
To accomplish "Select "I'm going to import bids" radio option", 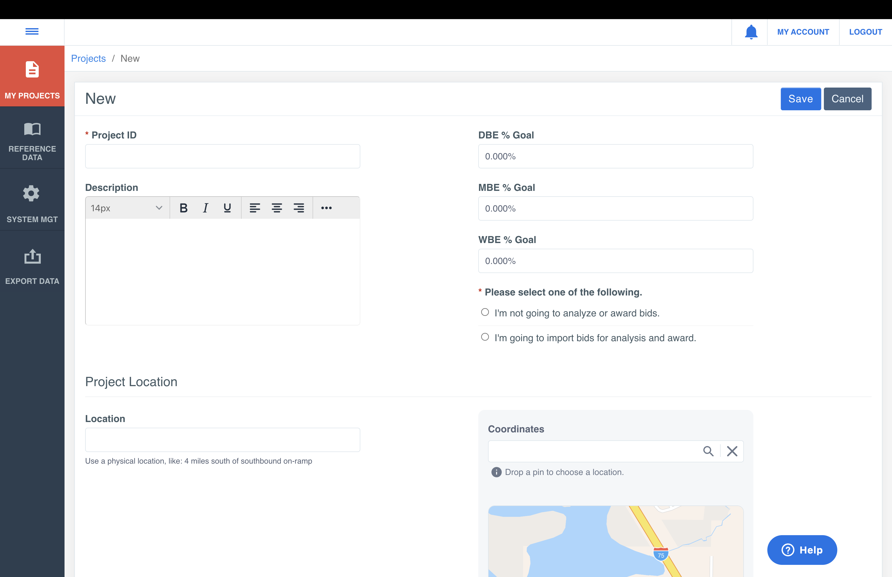I will [x=485, y=337].
